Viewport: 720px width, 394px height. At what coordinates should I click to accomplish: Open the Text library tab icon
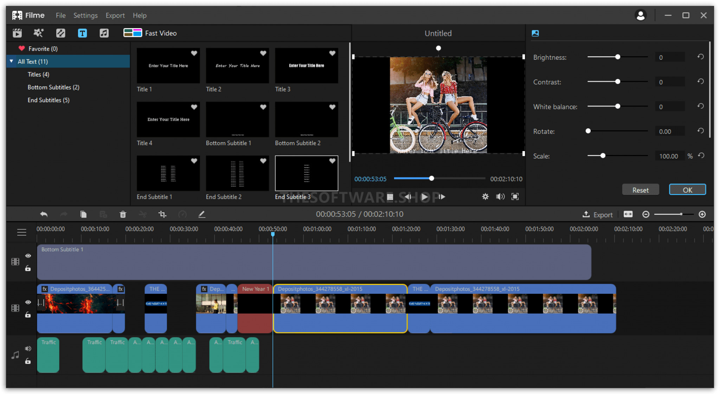[82, 33]
